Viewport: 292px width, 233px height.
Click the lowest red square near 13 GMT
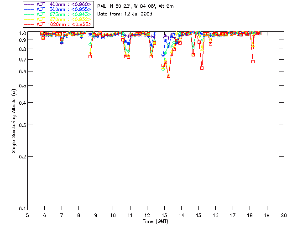pos(168,76)
